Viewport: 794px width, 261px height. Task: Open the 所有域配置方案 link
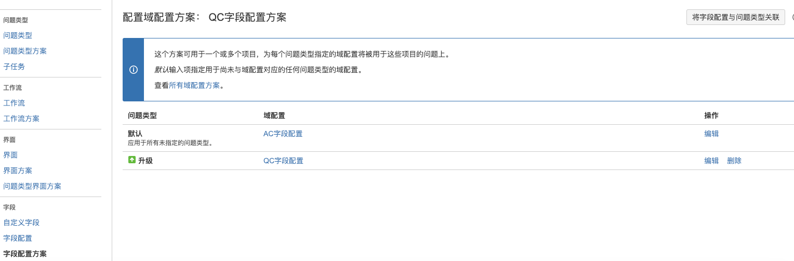coord(194,85)
